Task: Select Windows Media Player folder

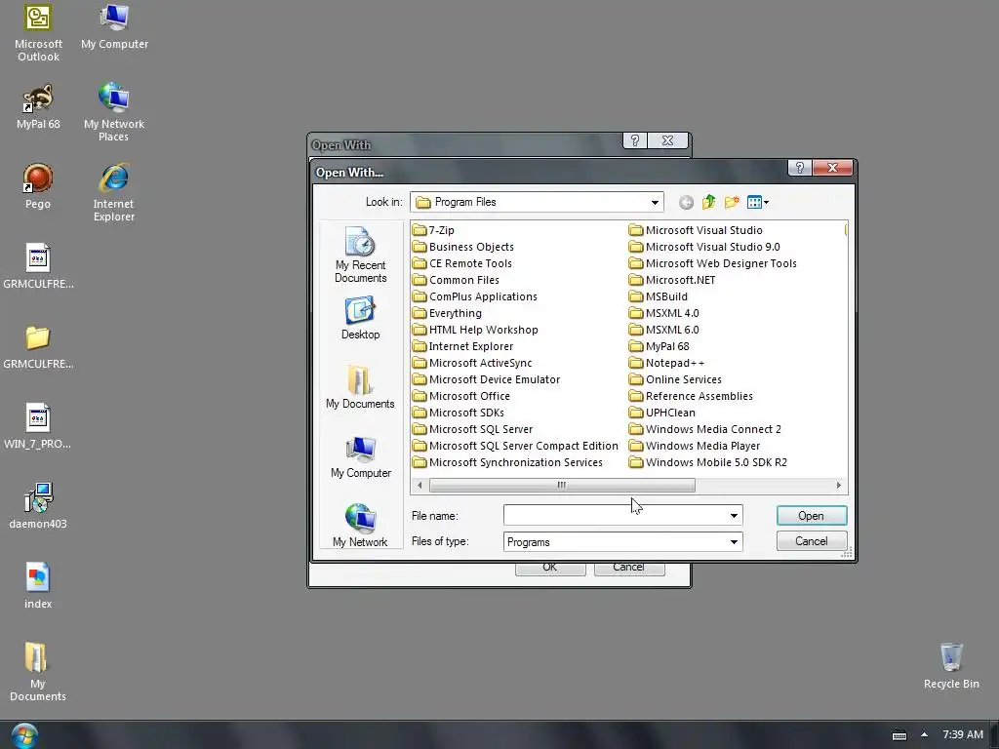Action: (x=695, y=446)
